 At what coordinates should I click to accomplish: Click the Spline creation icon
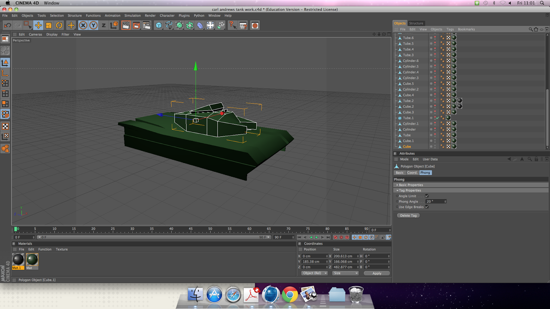(169, 25)
